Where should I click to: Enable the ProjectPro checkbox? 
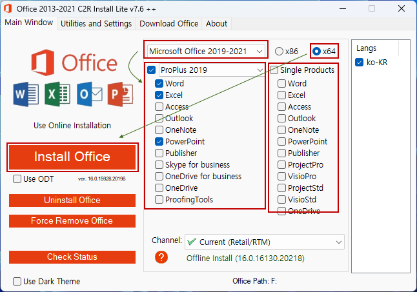(x=281, y=165)
